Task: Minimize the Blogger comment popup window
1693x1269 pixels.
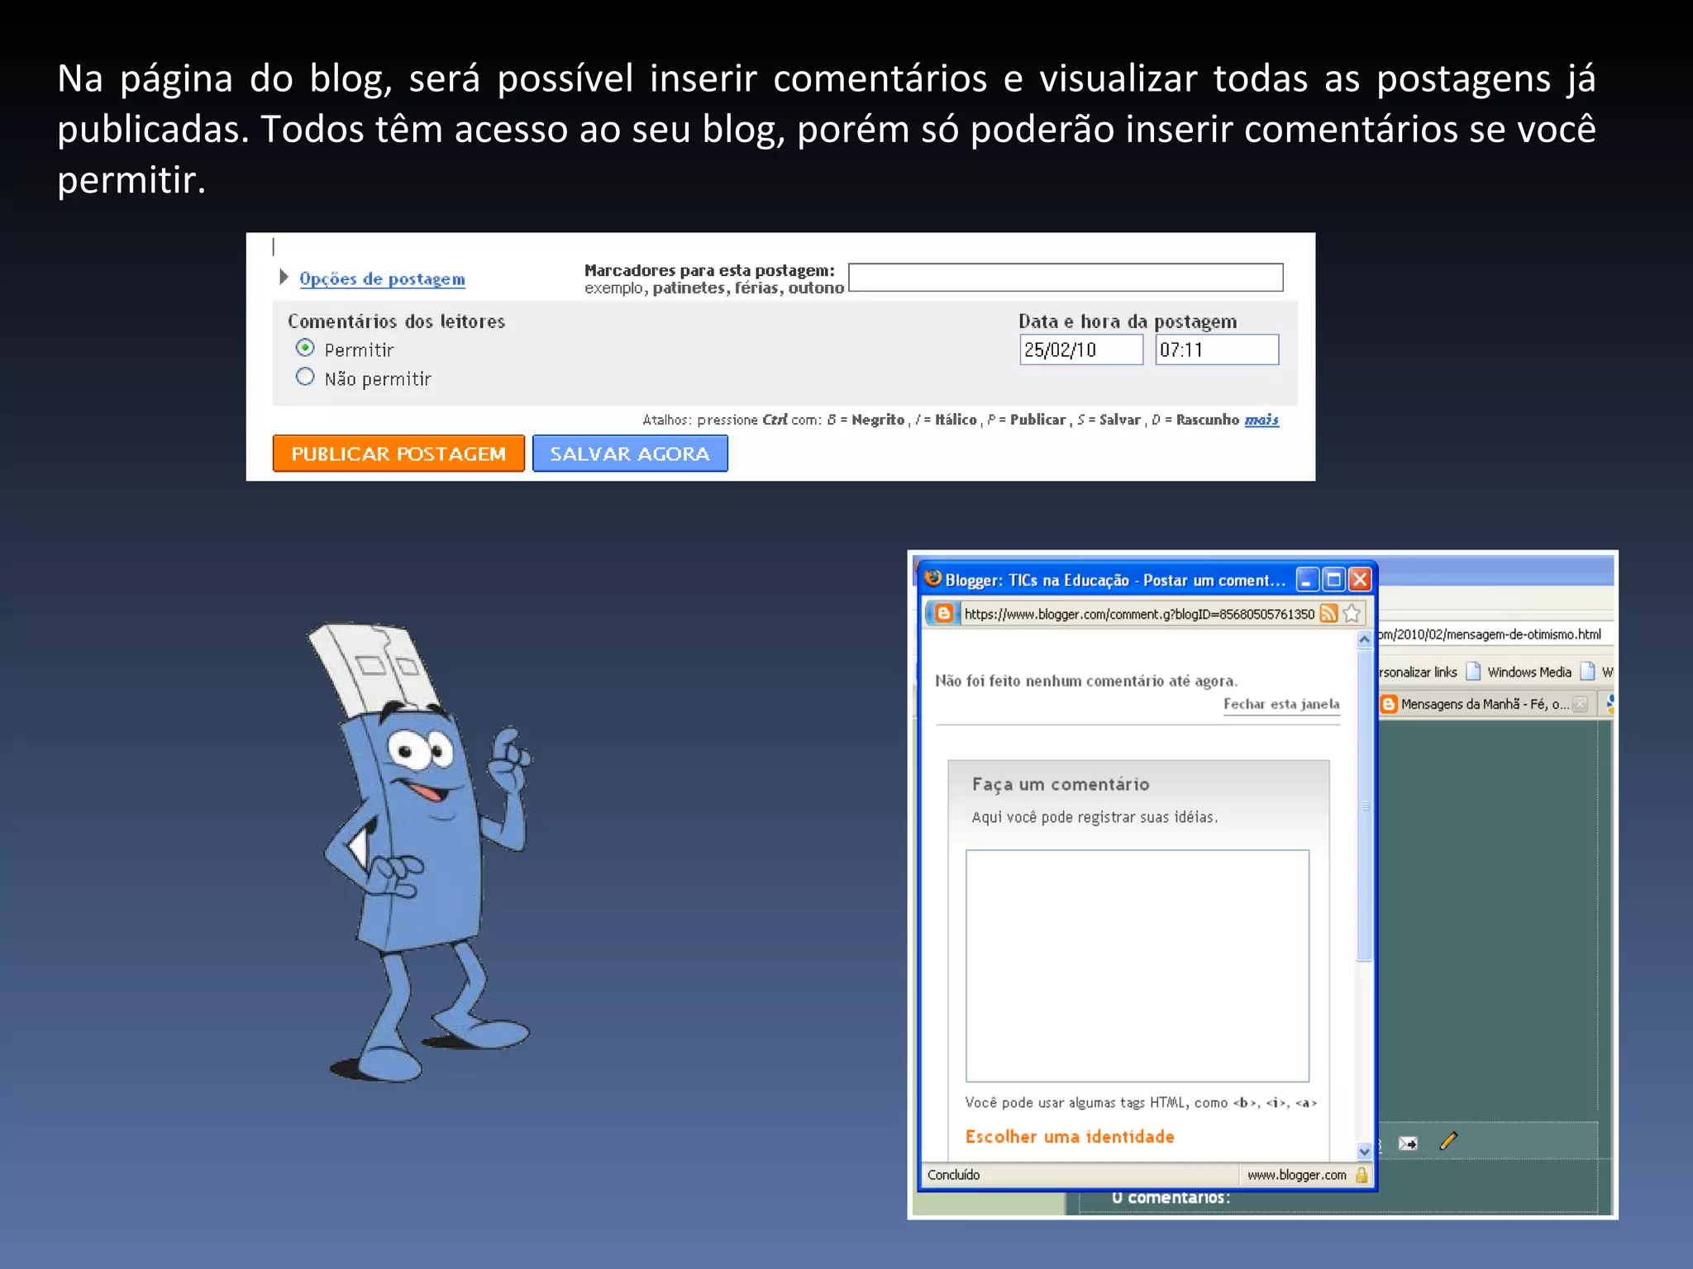Action: tap(1307, 580)
